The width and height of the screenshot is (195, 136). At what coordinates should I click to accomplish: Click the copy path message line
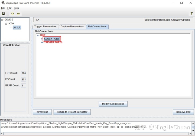pos(66,123)
